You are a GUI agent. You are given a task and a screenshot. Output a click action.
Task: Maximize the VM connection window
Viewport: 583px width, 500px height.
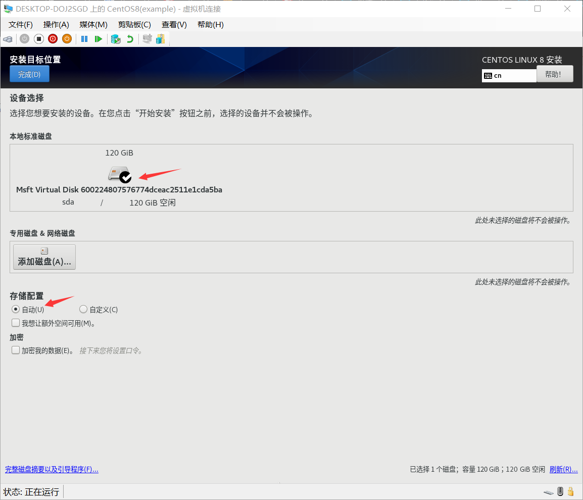point(537,9)
